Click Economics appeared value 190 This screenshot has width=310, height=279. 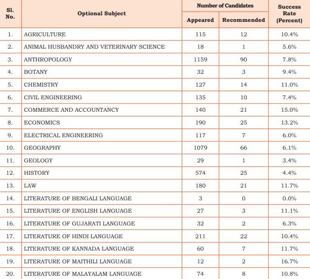[200, 122]
